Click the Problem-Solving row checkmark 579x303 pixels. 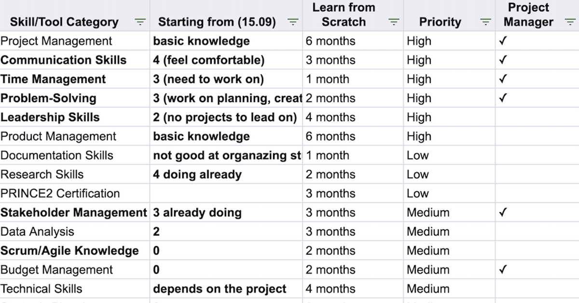click(x=504, y=98)
